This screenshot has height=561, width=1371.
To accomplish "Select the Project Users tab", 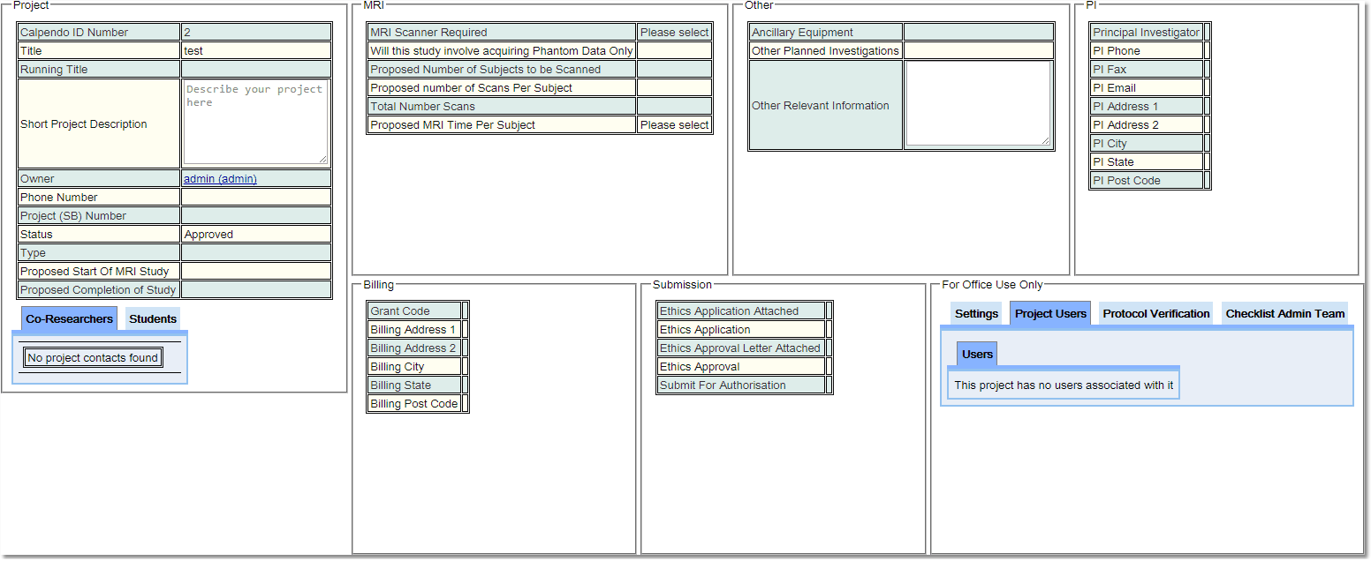I will (1050, 314).
